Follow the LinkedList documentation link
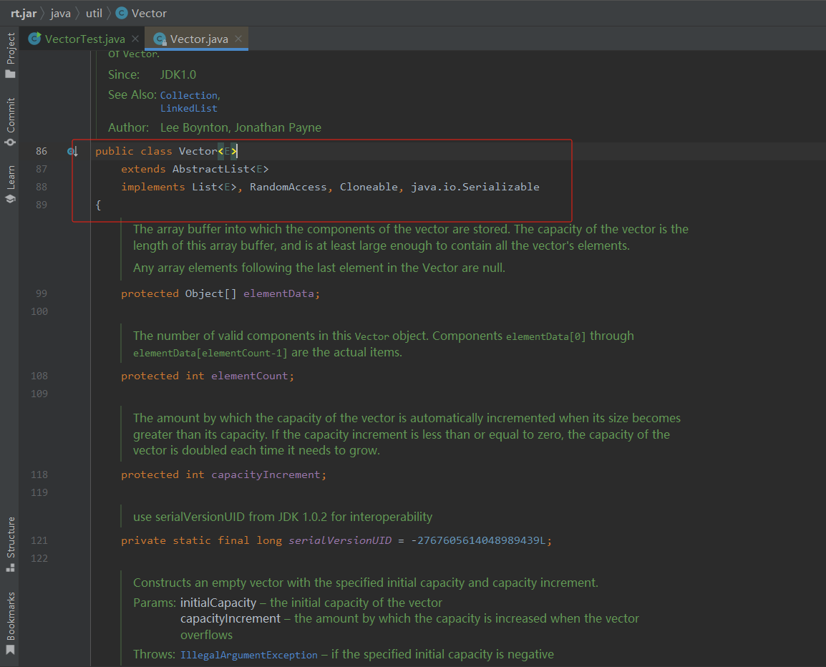The image size is (826, 667). pyautogui.click(x=188, y=109)
